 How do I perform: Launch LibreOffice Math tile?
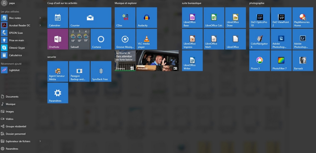point(214,39)
